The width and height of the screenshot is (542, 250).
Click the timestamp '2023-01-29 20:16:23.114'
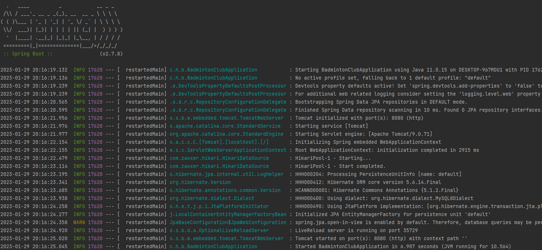point(34,166)
